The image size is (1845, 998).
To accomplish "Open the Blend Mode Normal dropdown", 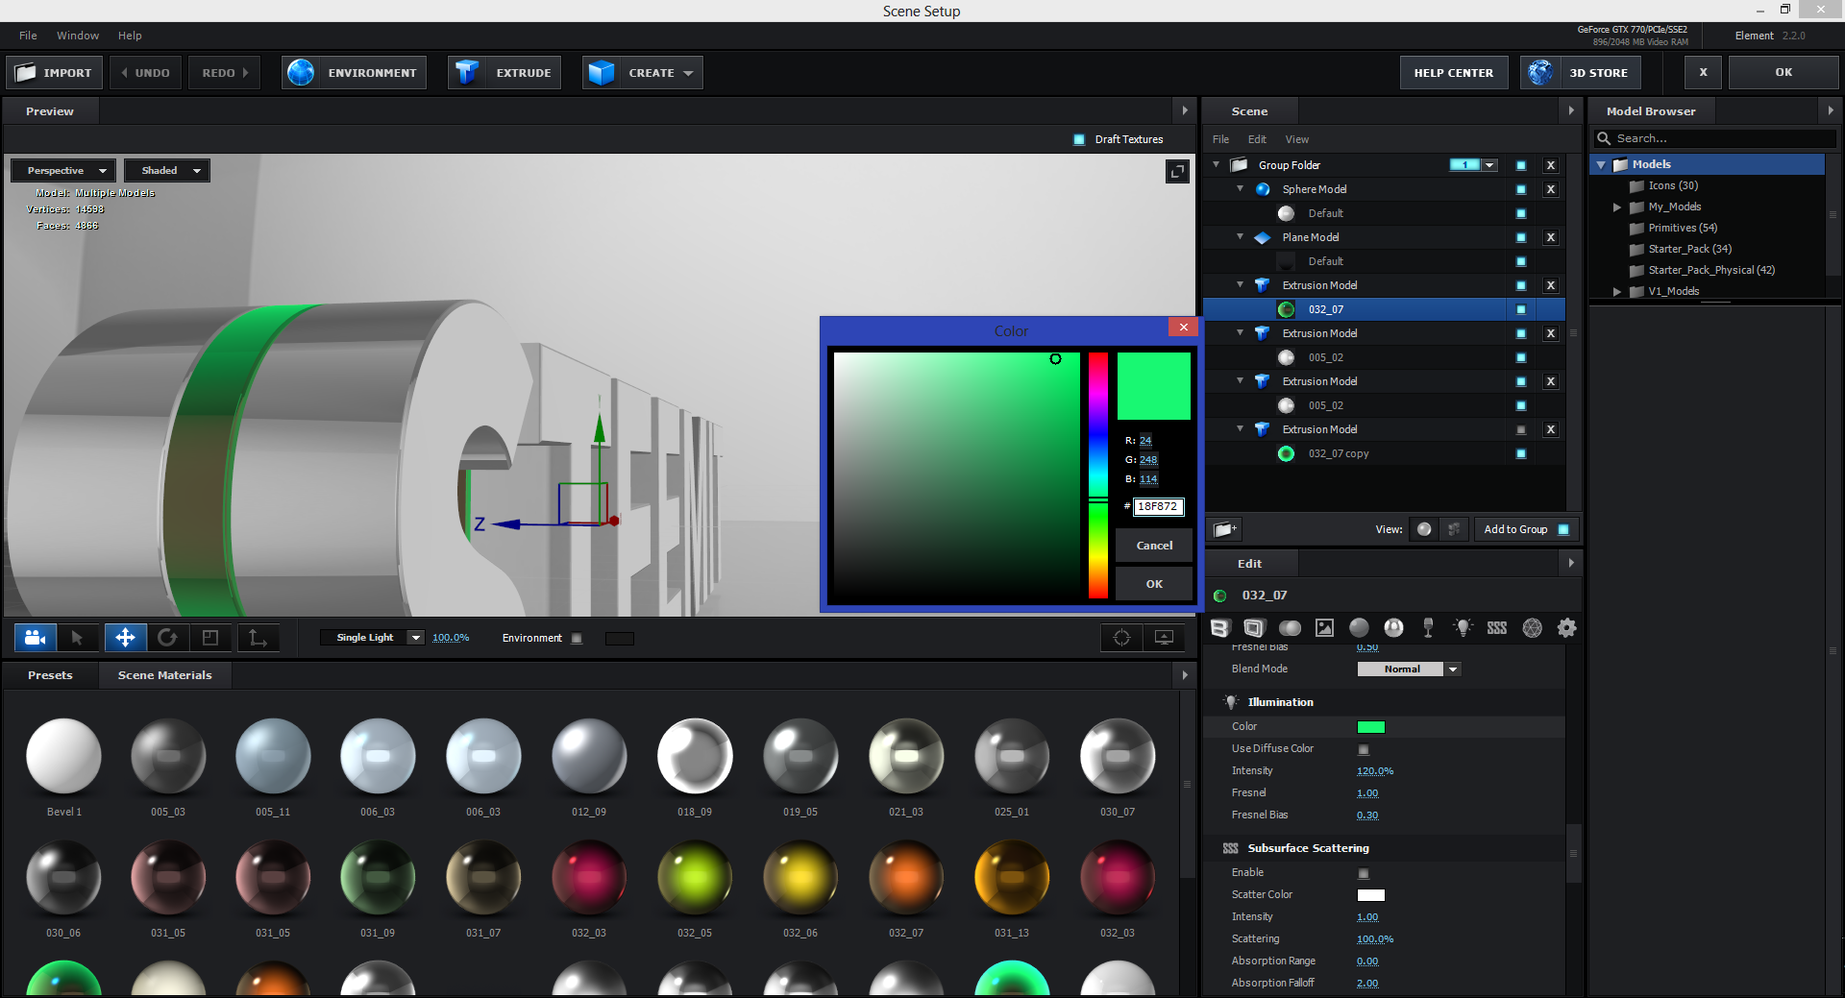I will click(x=1409, y=669).
